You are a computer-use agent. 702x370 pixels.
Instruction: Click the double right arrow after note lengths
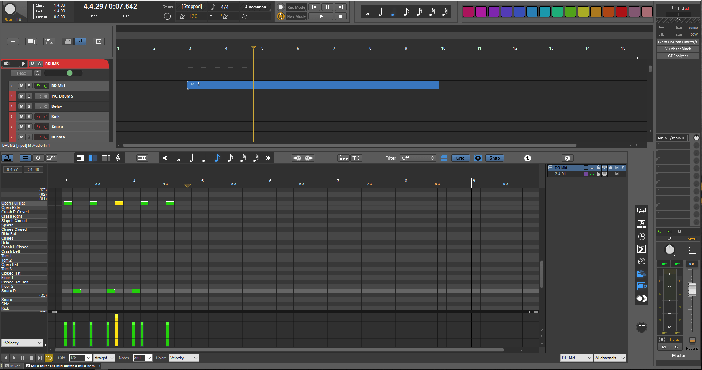pos(269,158)
